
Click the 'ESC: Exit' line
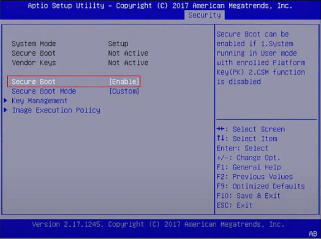pos(235,205)
